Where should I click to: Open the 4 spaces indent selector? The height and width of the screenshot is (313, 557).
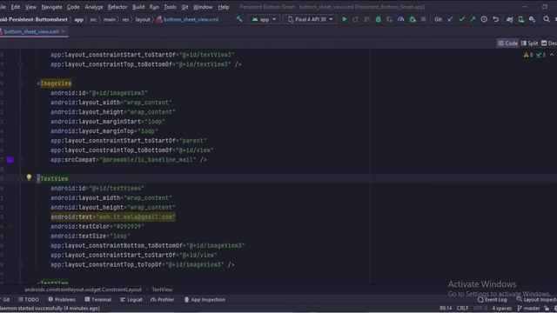501,308
